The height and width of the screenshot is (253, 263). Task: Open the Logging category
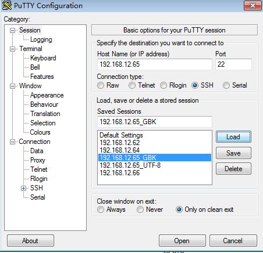tap(41, 39)
